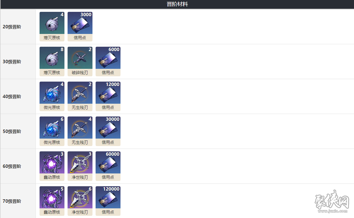Click the 晋阶材料 table header
354x218 pixels.
coord(177,4)
